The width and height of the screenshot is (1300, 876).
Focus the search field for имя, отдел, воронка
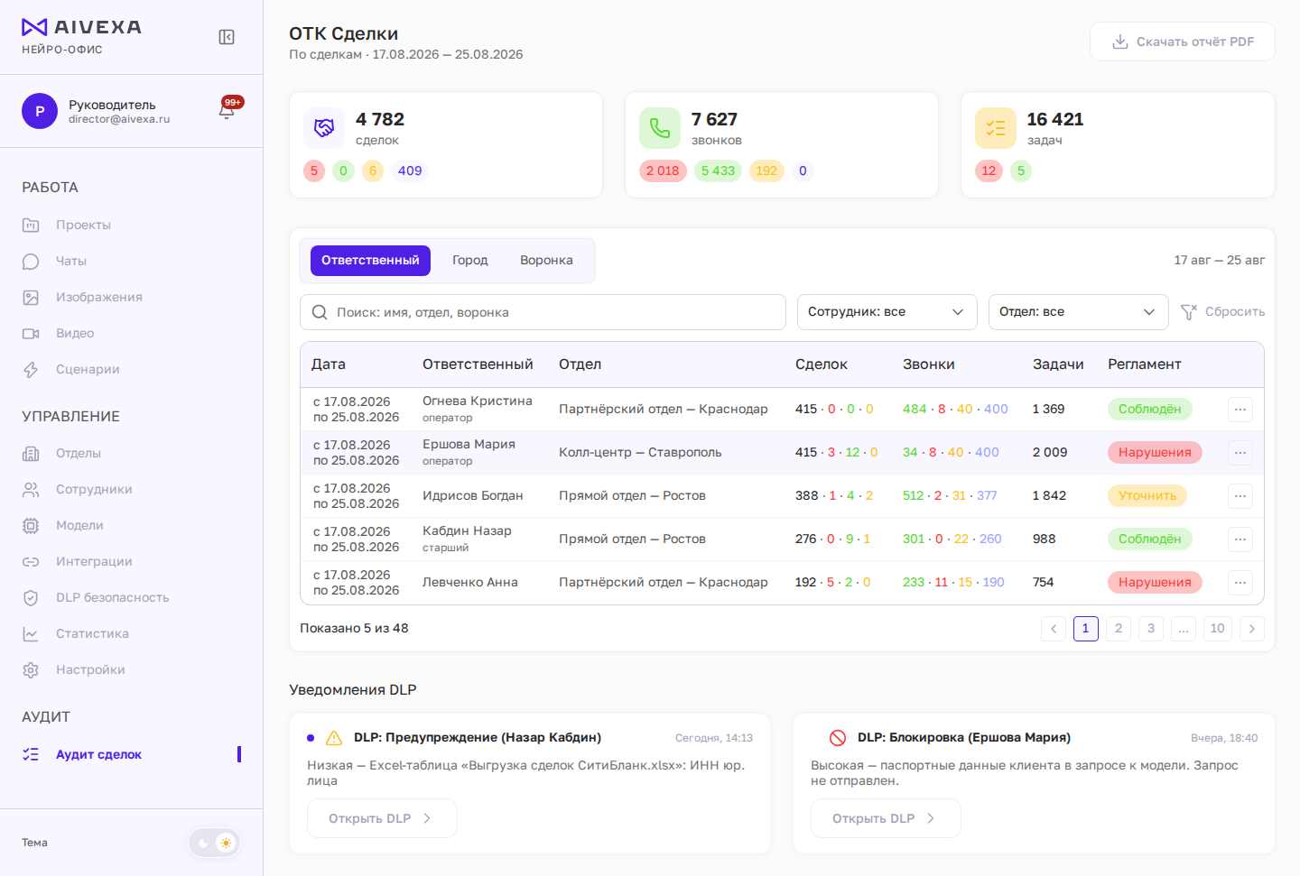click(543, 312)
